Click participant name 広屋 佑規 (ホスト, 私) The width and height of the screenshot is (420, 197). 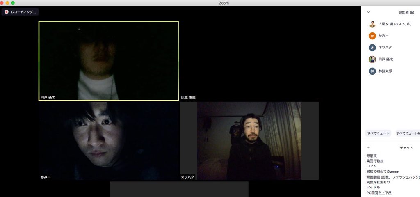(395, 24)
